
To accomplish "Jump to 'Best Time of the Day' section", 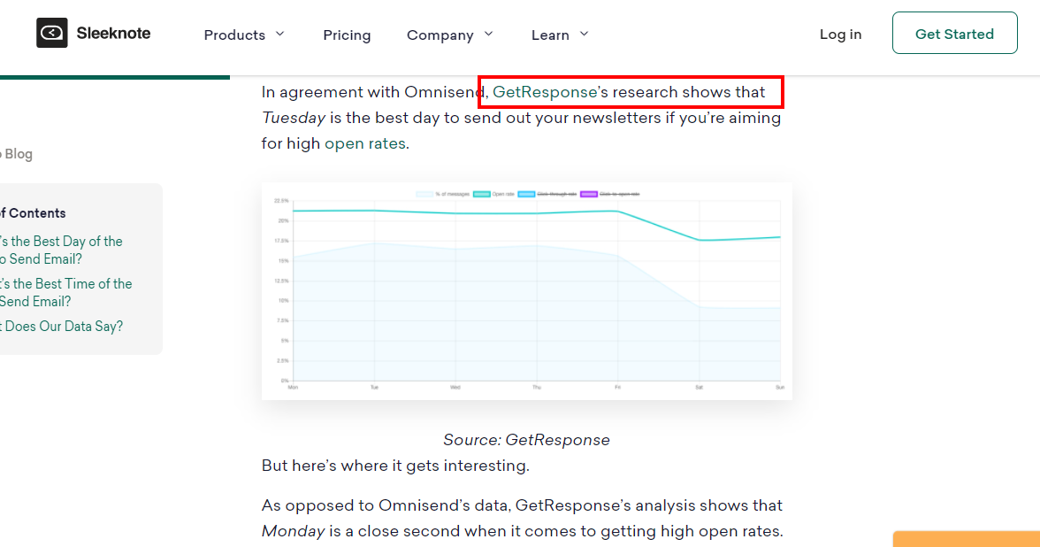I will (65, 293).
